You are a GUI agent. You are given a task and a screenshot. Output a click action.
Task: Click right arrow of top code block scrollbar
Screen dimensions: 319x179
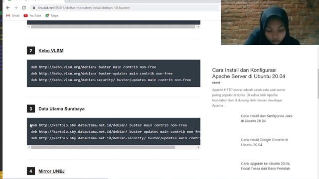click(x=198, y=27)
